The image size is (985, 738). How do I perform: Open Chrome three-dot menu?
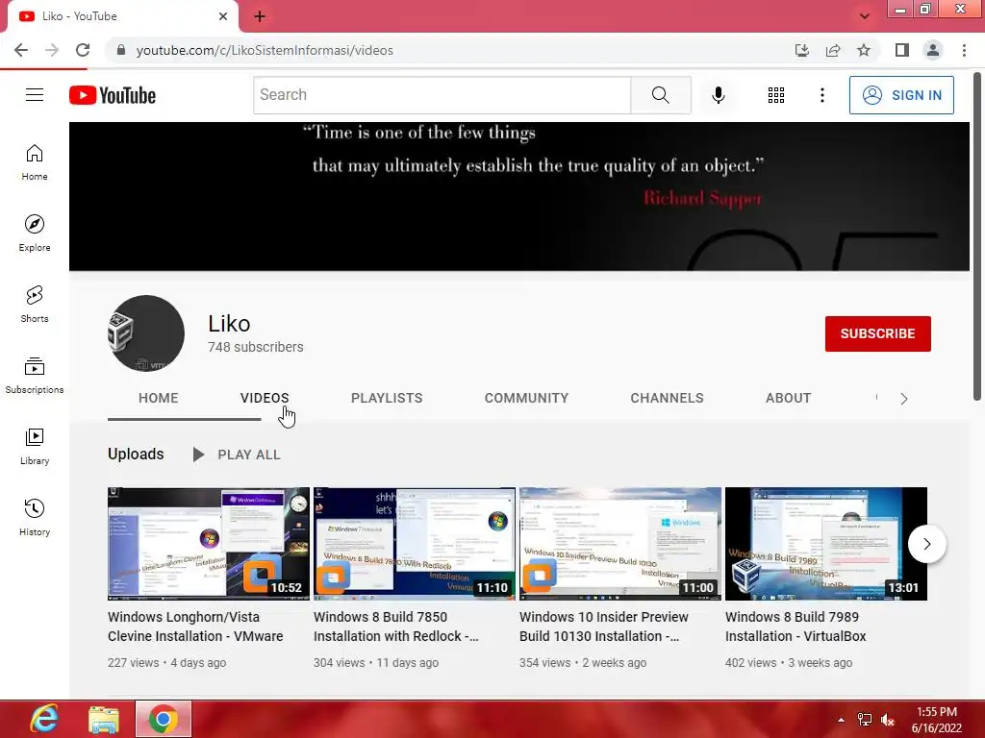pos(964,50)
